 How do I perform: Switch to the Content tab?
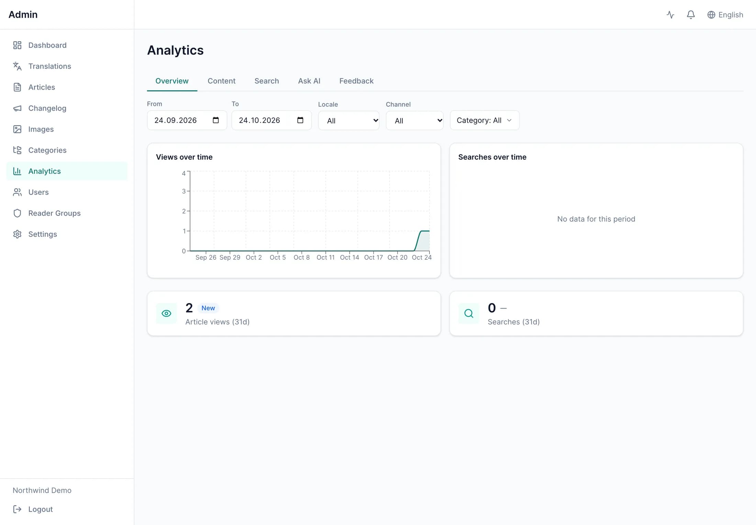(221, 81)
